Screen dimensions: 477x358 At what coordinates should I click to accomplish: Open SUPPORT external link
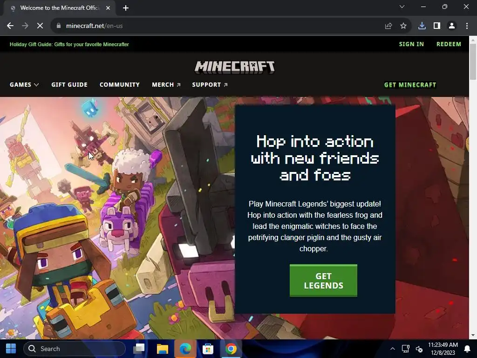click(210, 85)
